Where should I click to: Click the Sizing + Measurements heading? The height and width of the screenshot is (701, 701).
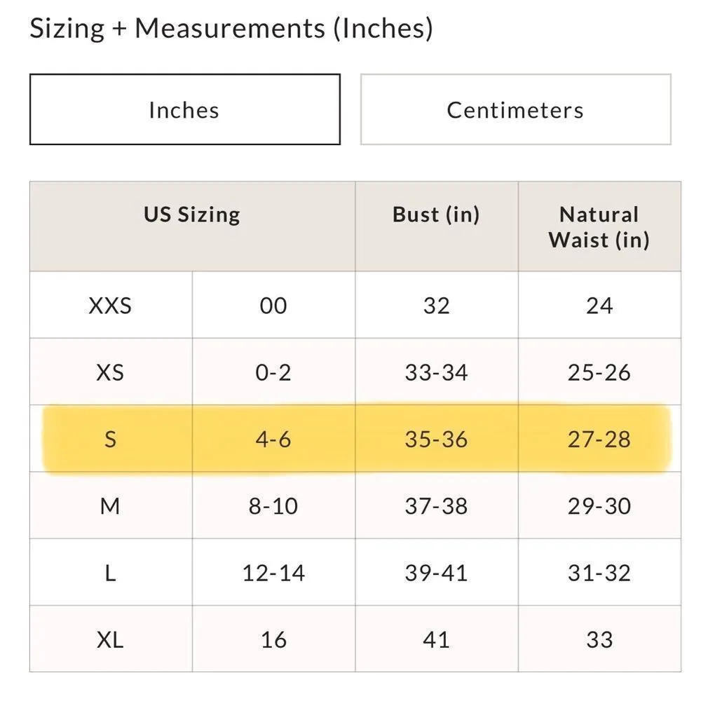[231, 29]
